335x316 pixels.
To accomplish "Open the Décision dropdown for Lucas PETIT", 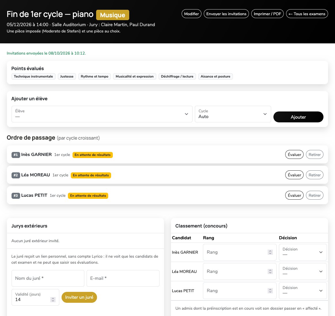I will 303,291.
